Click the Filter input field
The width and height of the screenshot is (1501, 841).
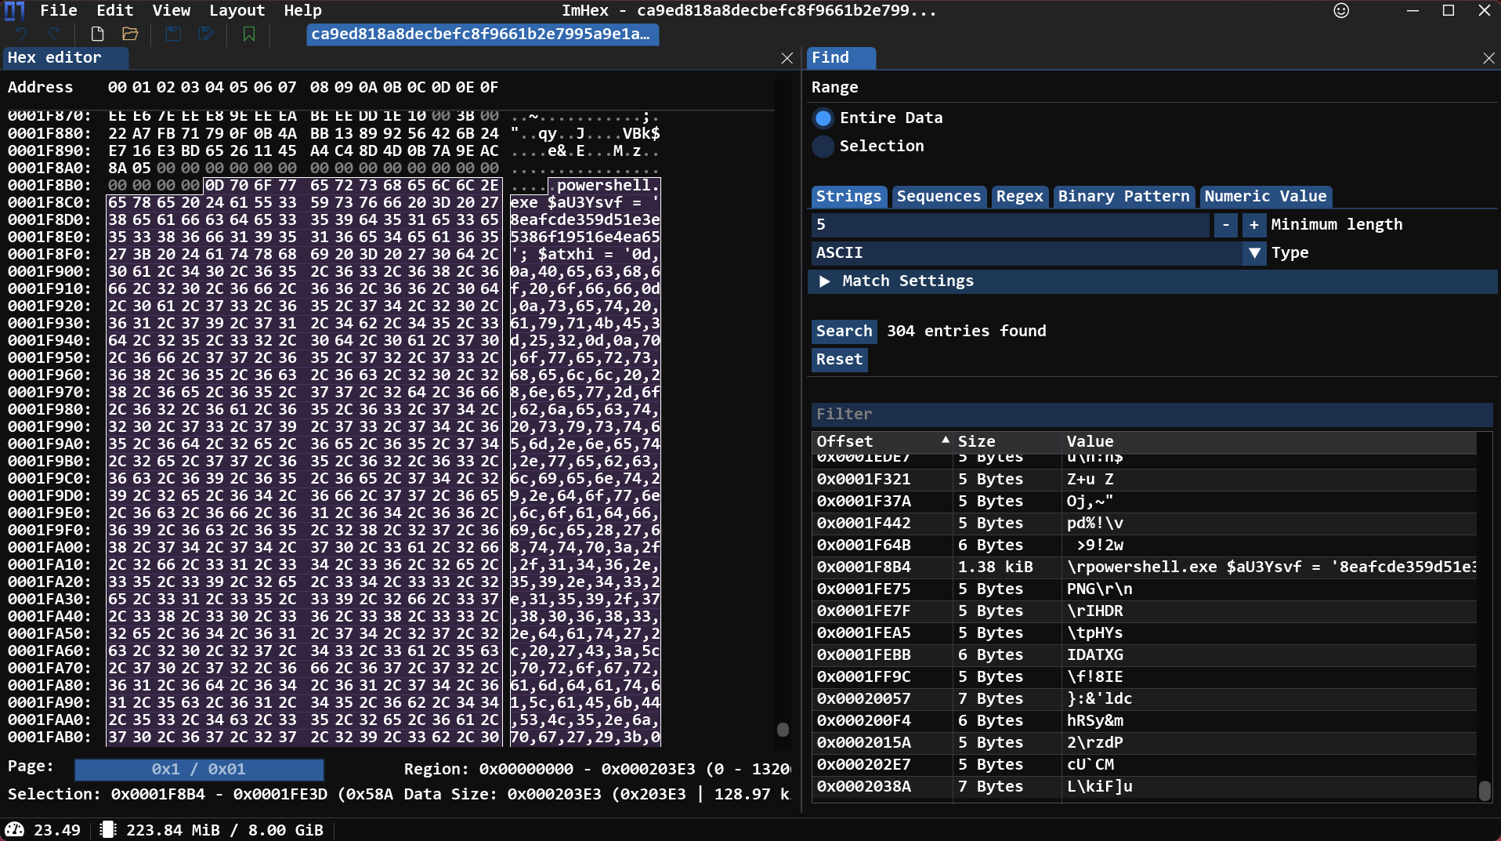point(1150,415)
